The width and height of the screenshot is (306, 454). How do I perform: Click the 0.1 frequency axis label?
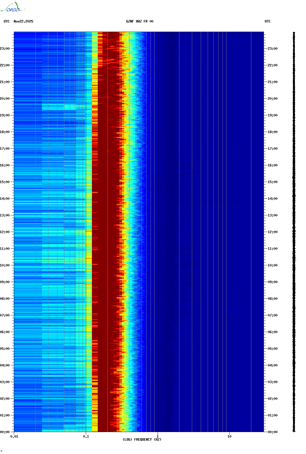pyautogui.click(x=86, y=436)
